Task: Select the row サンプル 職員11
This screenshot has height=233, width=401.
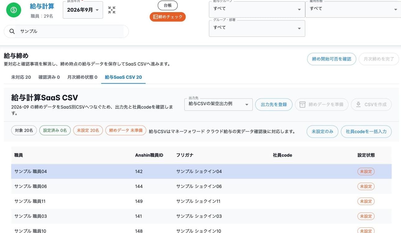Action: pyautogui.click(x=201, y=201)
